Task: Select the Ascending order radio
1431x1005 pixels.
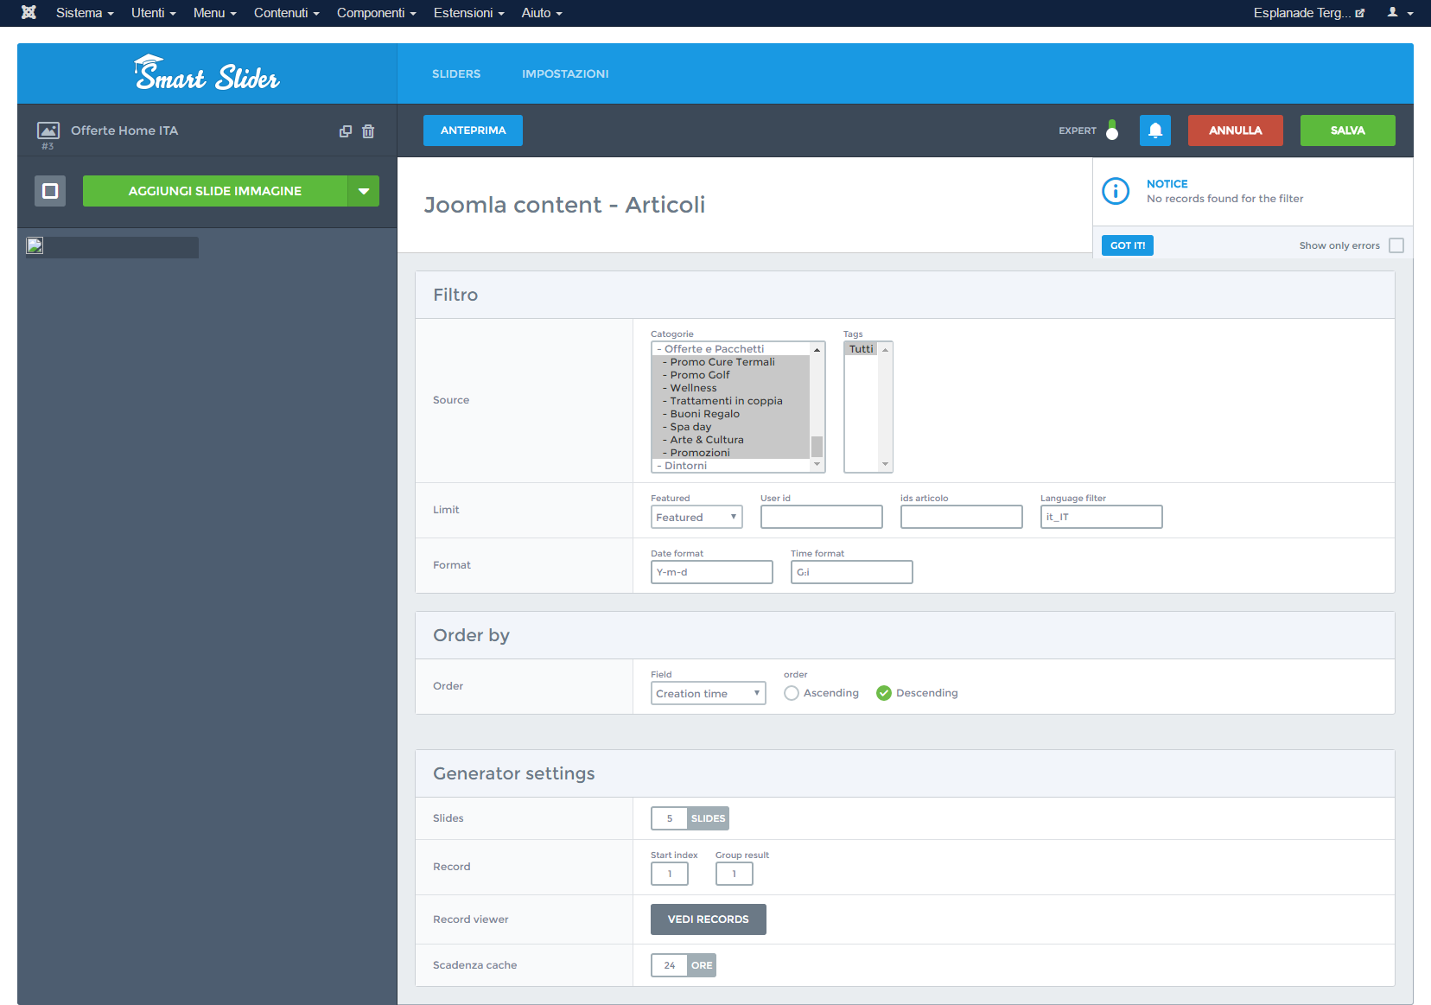Action: [792, 693]
